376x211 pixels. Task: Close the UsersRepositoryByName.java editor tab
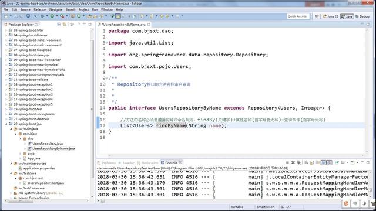pyautogui.click(x=149, y=25)
